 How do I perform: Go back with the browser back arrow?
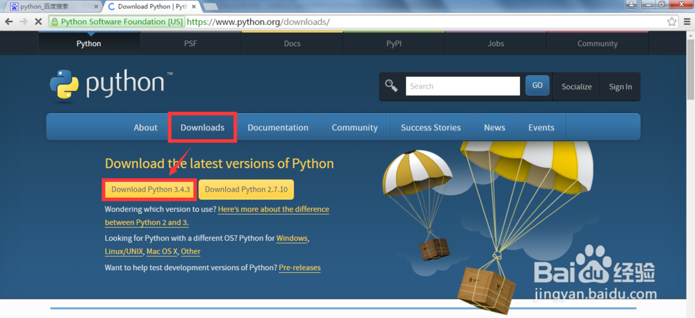click(9, 22)
